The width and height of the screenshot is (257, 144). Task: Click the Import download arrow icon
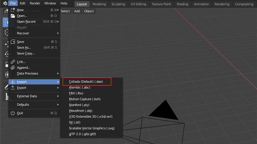click(13, 82)
